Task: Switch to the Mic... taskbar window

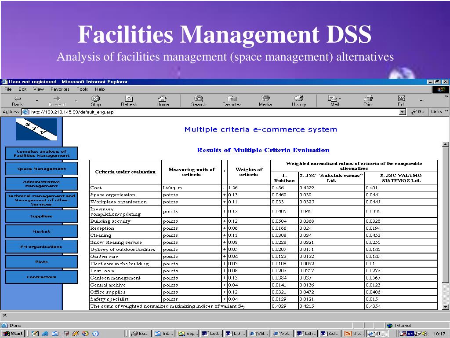Action: 354,334
